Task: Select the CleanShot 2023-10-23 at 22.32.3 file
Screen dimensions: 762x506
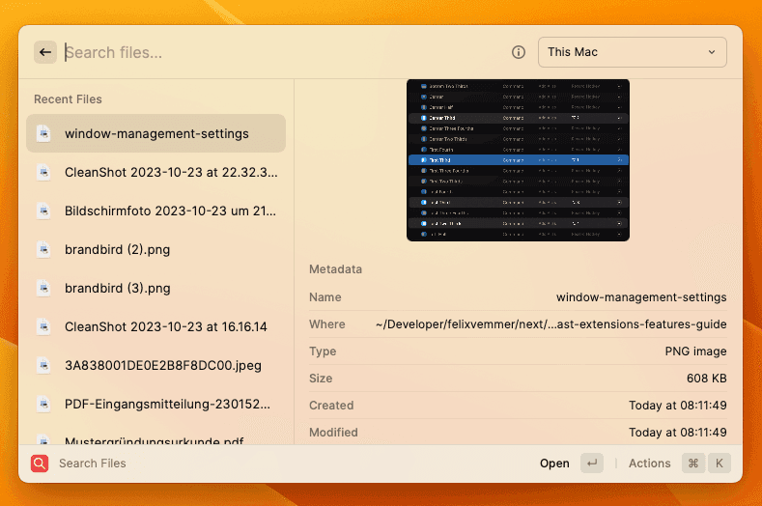Action: 170,172
